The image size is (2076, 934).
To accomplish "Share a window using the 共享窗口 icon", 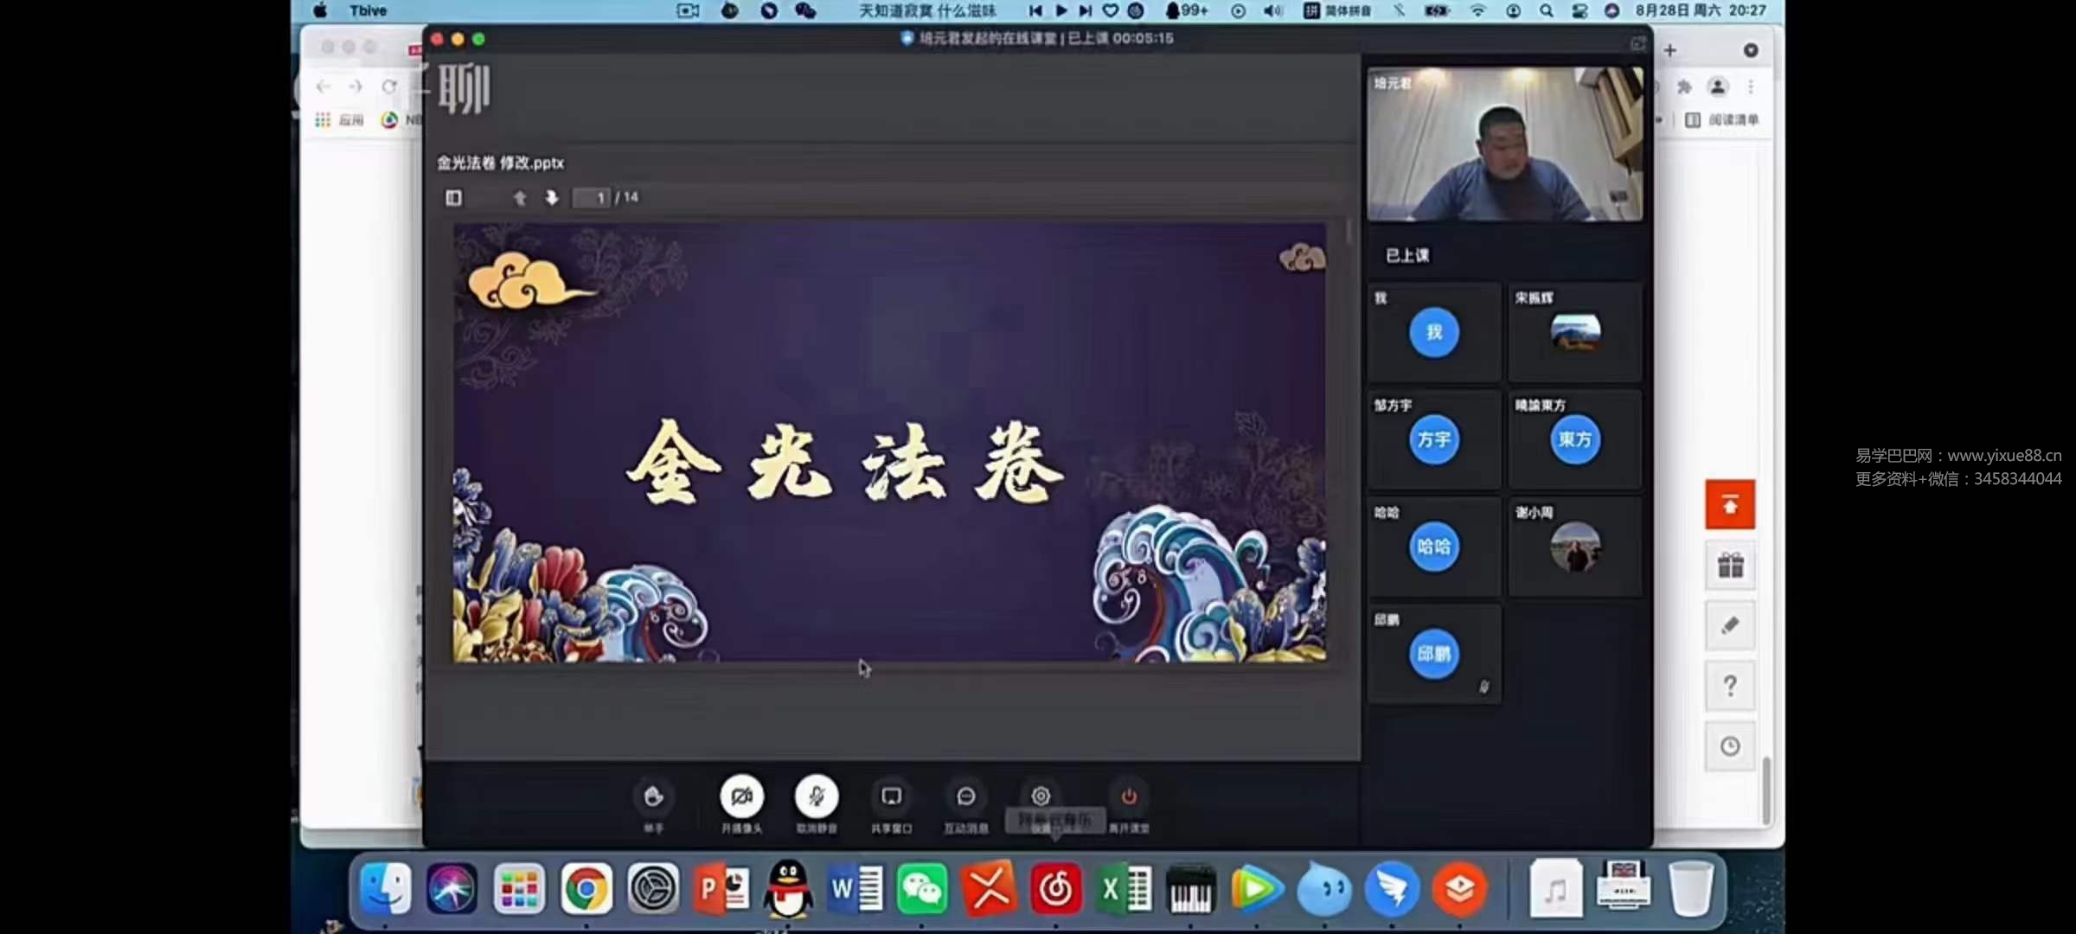I will coord(891,796).
